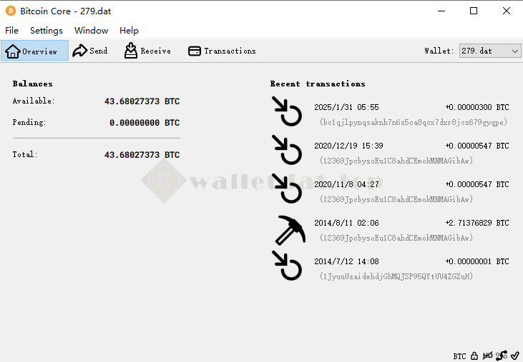This screenshot has height=362, width=523.
Task: Open the Receive coins page
Action: click(147, 51)
